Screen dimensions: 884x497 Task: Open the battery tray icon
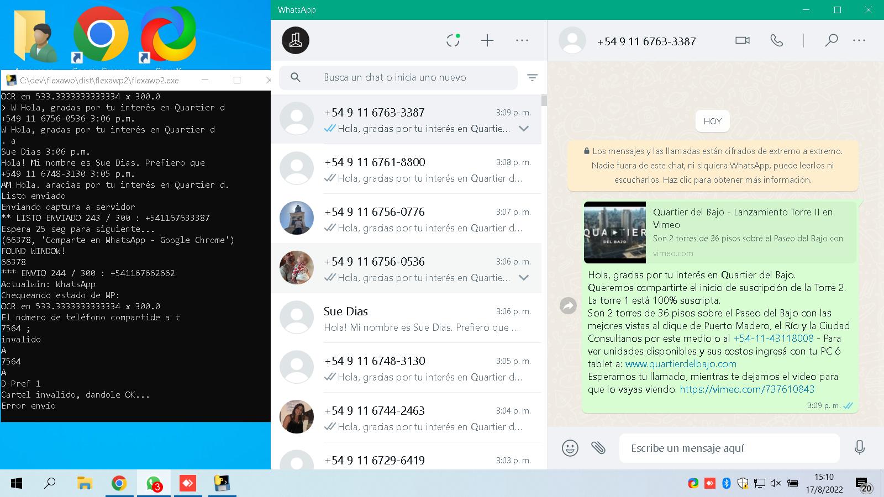(x=792, y=483)
